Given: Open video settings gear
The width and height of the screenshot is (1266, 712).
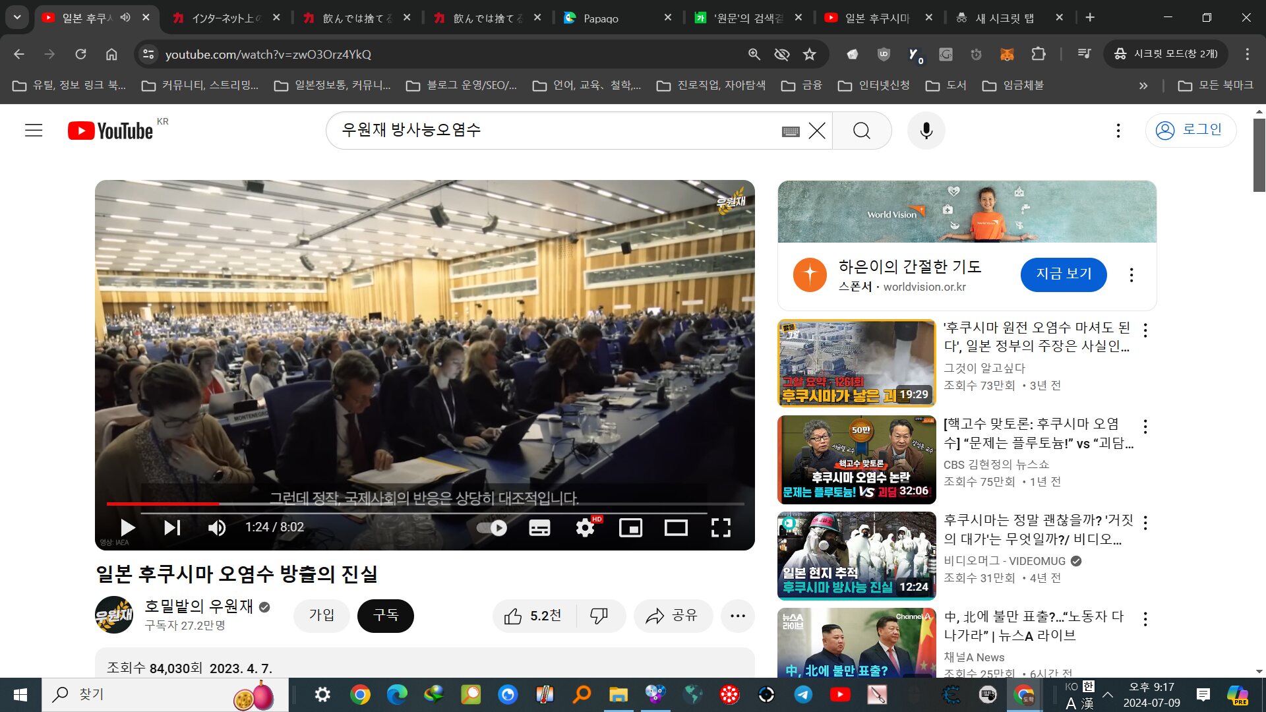Looking at the screenshot, I should (x=585, y=527).
